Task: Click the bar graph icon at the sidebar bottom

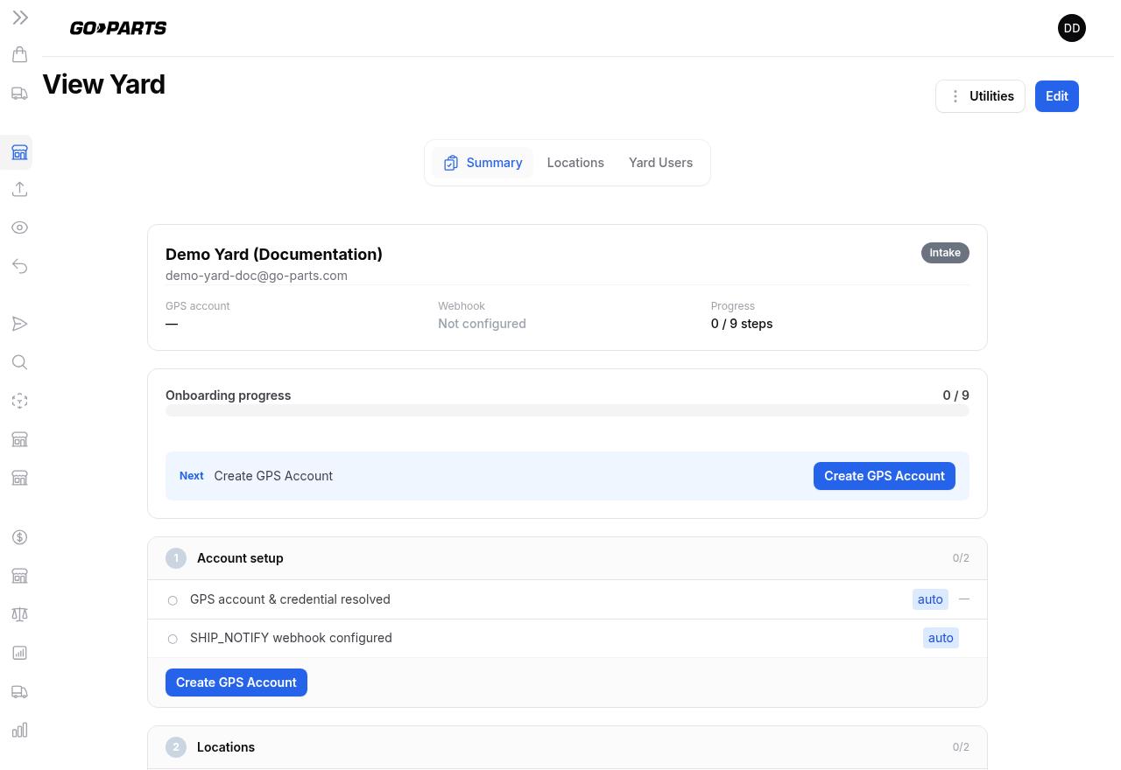Action: tap(19, 730)
